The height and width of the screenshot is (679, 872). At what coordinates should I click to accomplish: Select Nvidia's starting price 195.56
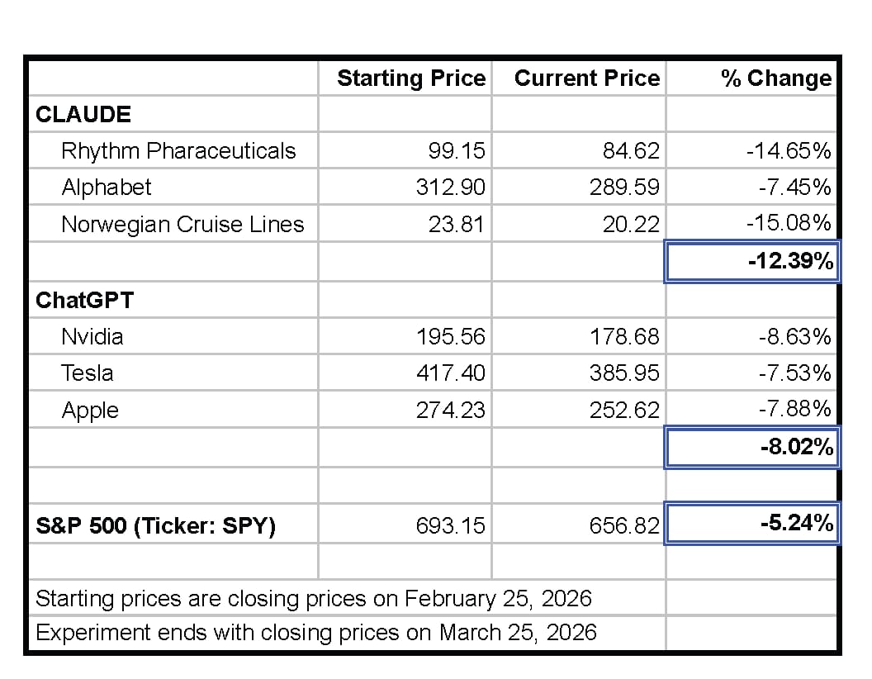[x=450, y=336]
